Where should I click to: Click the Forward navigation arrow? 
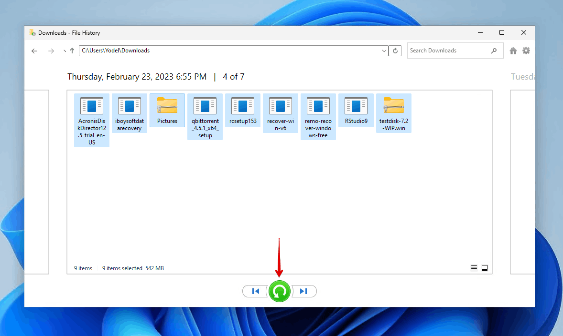click(x=51, y=51)
